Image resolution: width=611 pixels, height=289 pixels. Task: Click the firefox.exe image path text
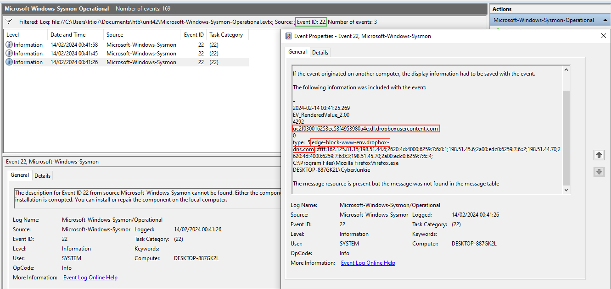pyautogui.click(x=346, y=163)
